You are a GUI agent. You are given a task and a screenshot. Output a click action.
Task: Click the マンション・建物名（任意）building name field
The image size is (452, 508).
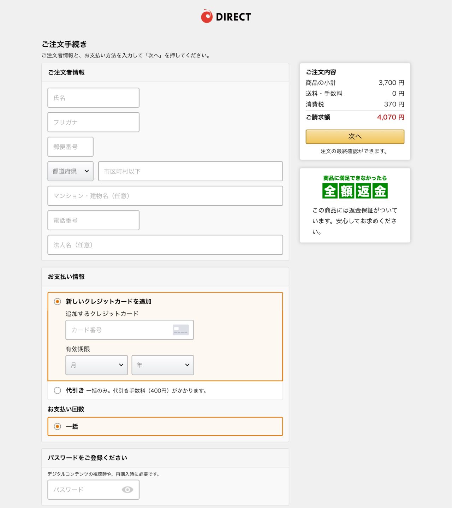coord(165,196)
